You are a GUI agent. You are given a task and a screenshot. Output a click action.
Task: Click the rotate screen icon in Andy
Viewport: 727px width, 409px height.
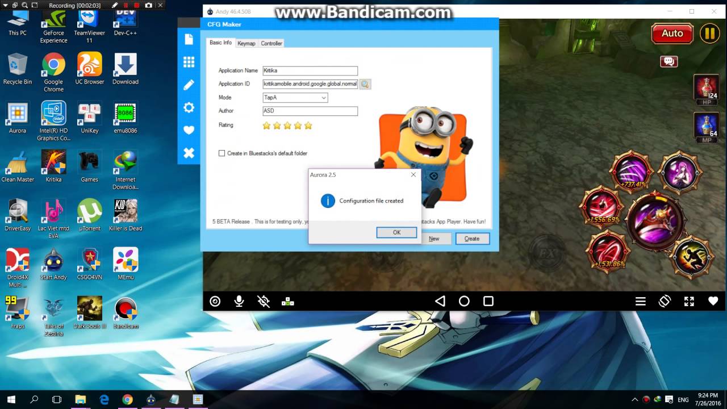[x=665, y=301]
